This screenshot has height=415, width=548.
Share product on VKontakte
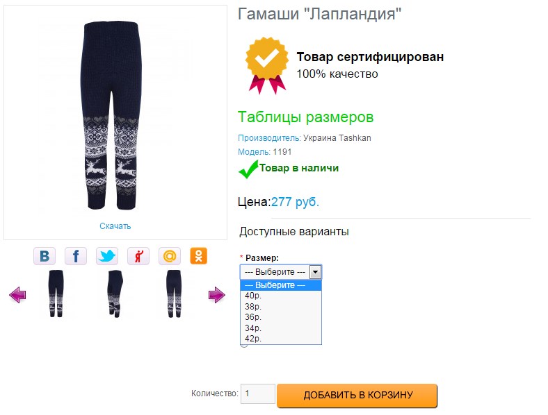click(45, 256)
